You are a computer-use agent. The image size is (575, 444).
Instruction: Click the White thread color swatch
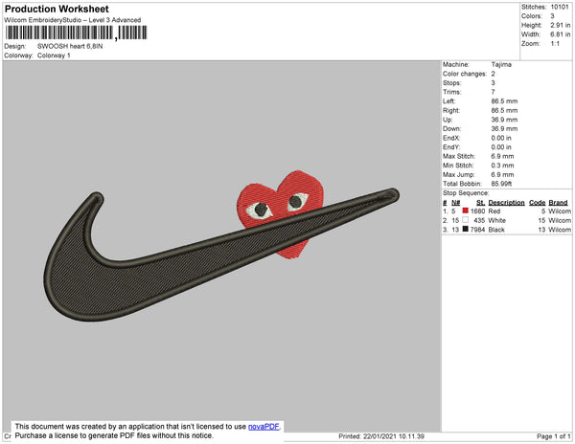click(466, 220)
